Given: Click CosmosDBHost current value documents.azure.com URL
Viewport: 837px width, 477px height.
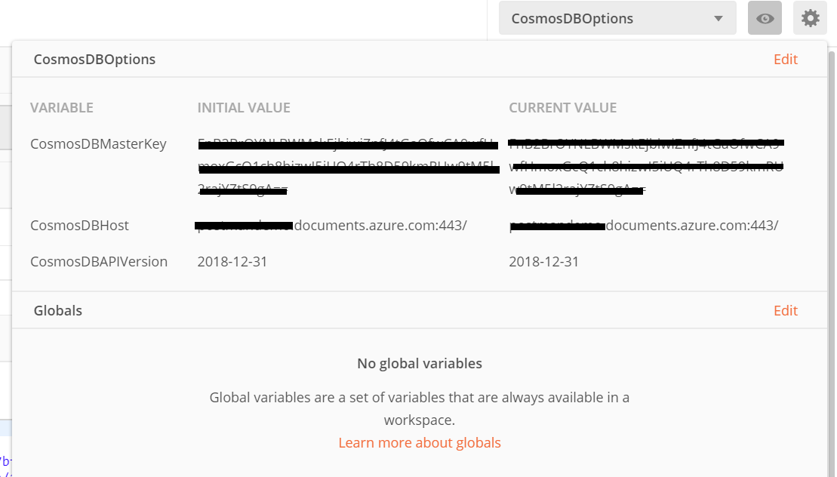Looking at the screenshot, I should pyautogui.click(x=644, y=225).
